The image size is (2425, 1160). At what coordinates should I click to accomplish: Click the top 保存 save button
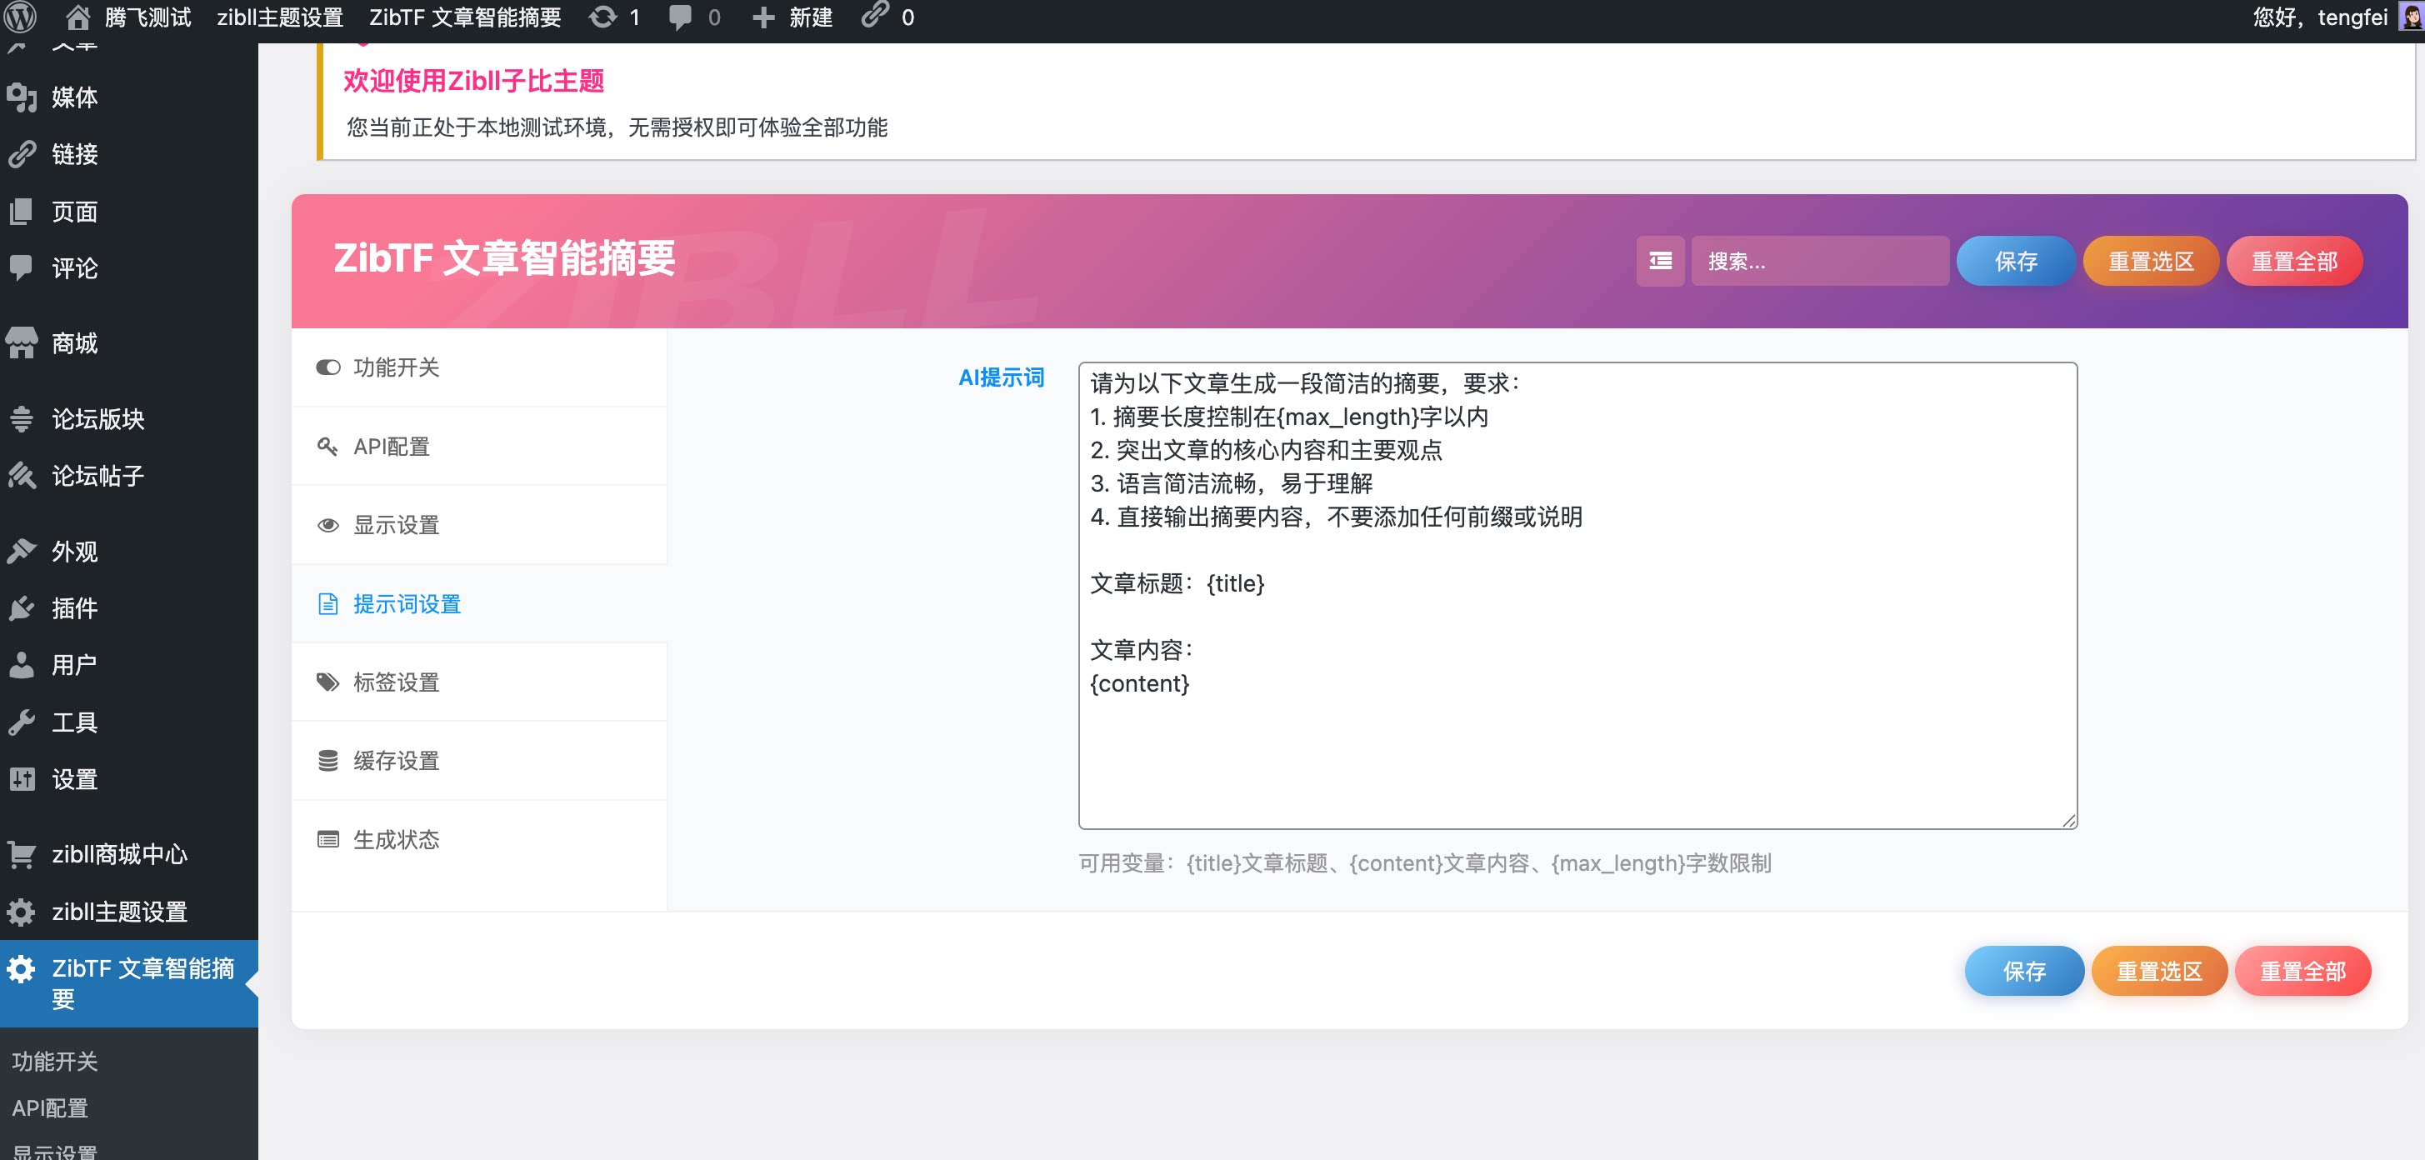tap(2016, 261)
